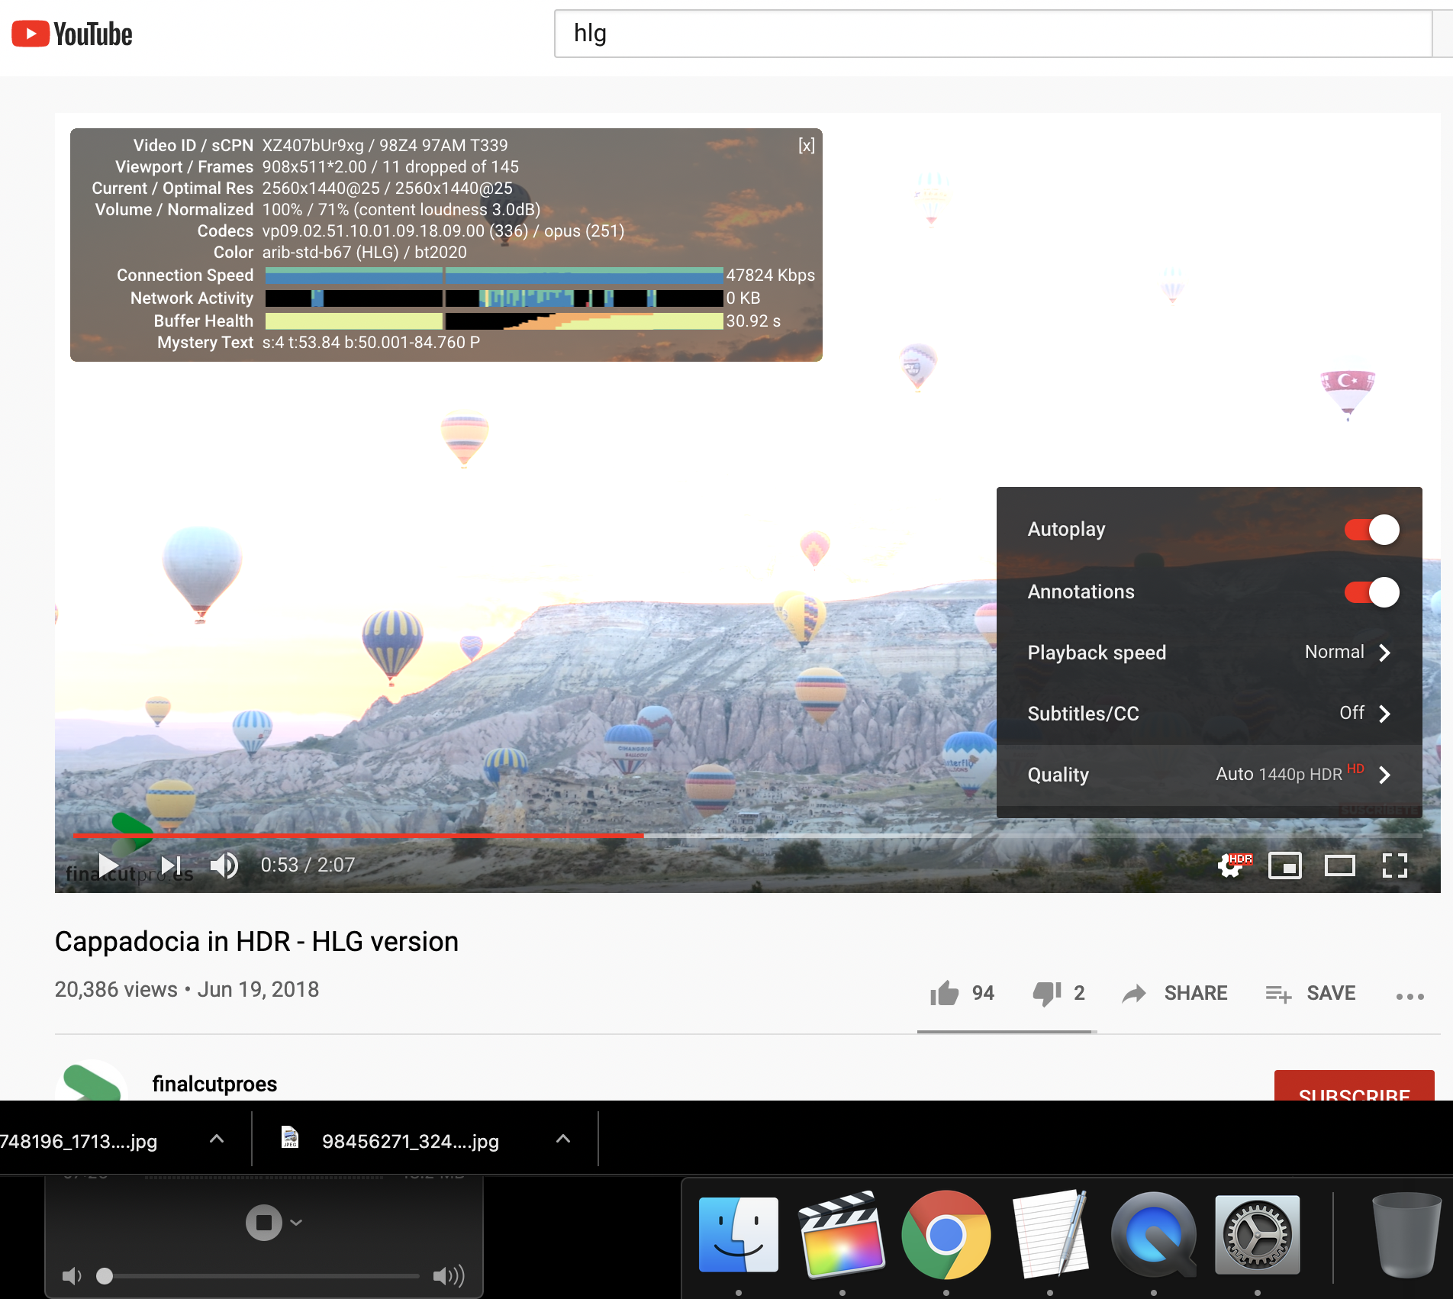The height and width of the screenshot is (1299, 1453).
Task: Subscribe to the finalcutproes channel
Action: pyautogui.click(x=1355, y=1087)
